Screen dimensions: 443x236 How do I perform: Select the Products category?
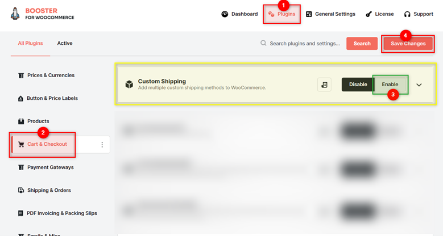(x=38, y=121)
